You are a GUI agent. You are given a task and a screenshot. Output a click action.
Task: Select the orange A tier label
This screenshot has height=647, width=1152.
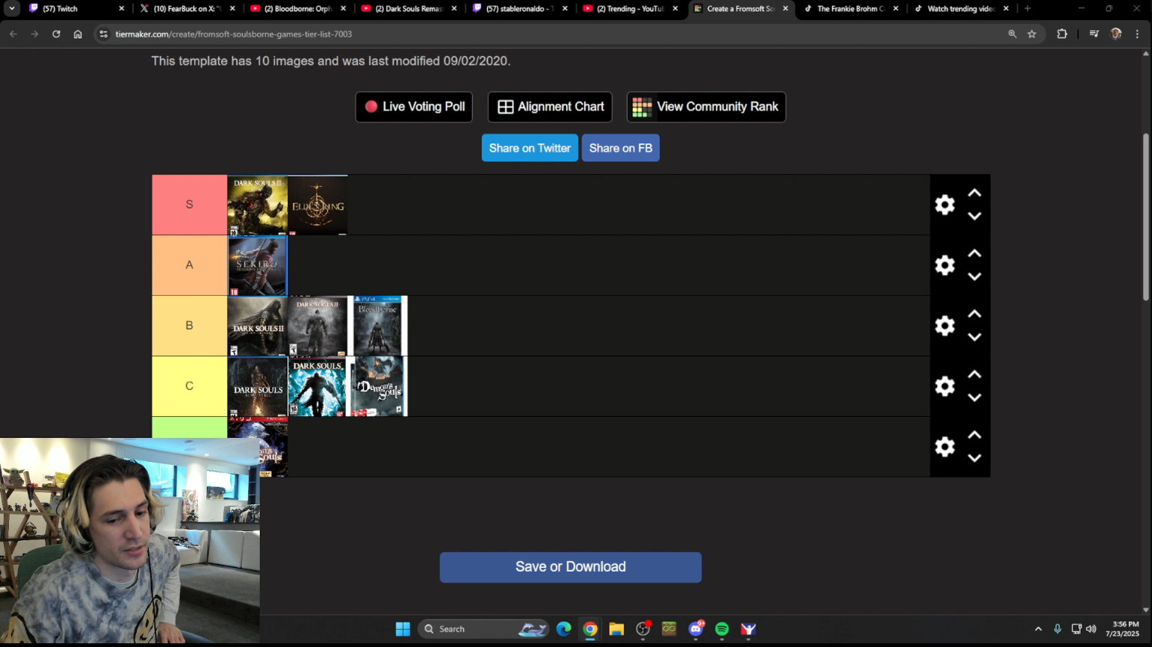[x=190, y=265]
